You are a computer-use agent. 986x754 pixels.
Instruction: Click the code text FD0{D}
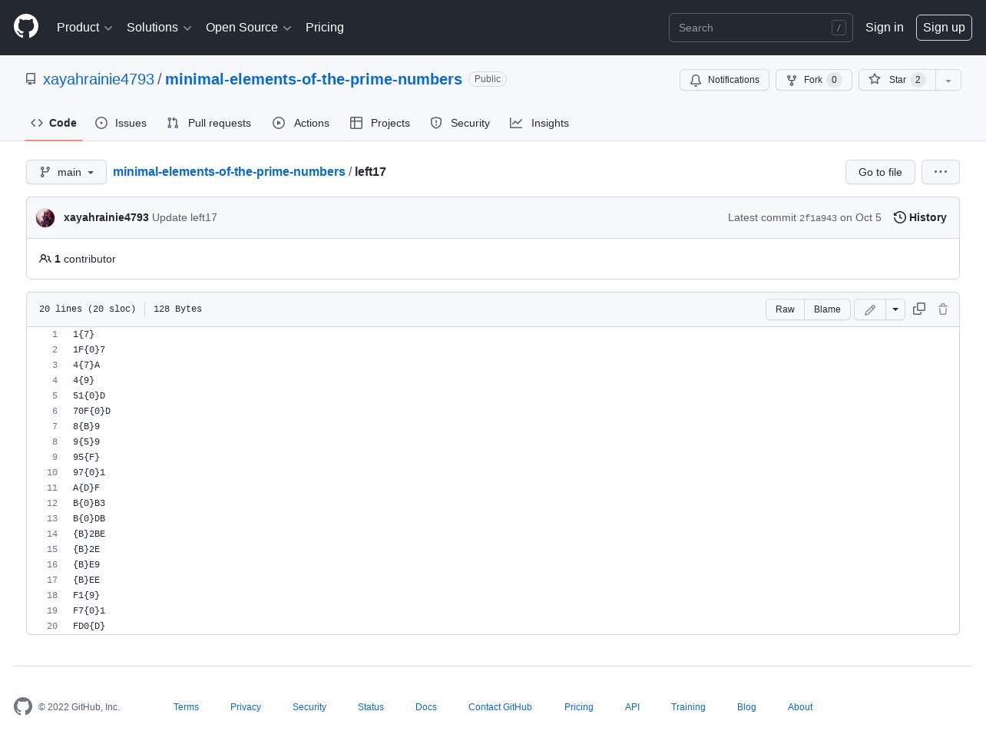[89, 627]
